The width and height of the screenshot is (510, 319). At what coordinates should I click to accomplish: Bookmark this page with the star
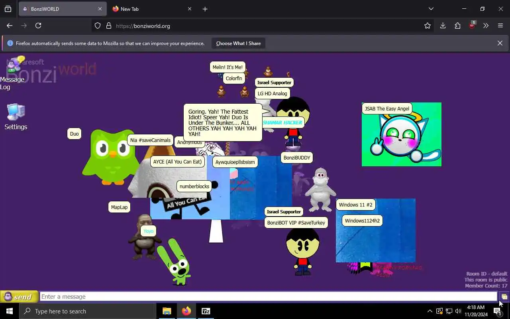pos(428,26)
